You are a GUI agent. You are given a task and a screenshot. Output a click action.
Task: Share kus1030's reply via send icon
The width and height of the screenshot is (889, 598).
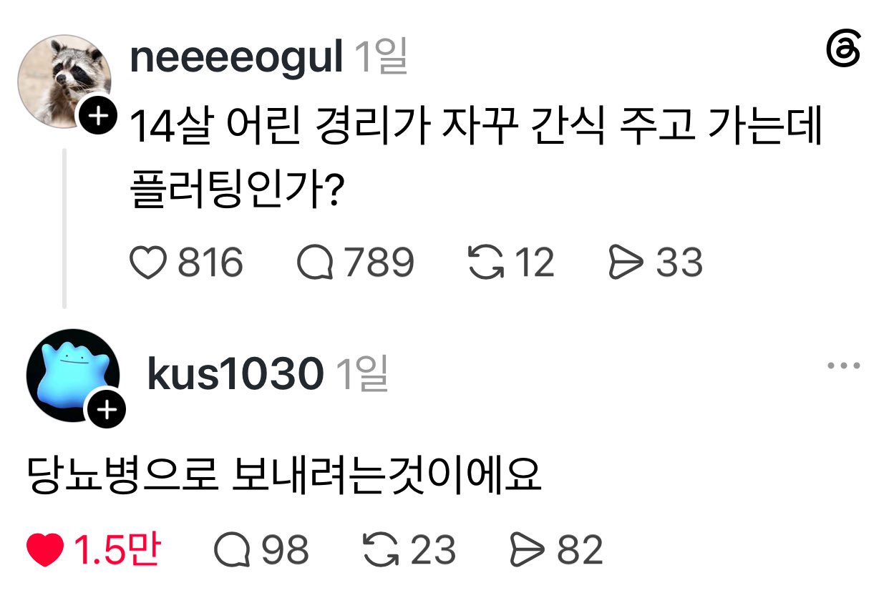(526, 551)
